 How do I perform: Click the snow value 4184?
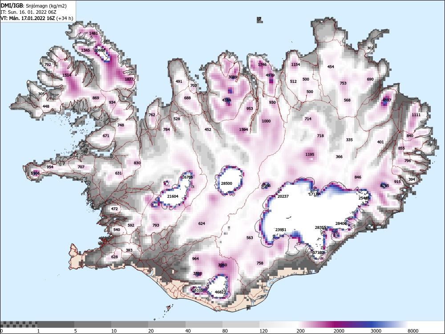pos(227,100)
